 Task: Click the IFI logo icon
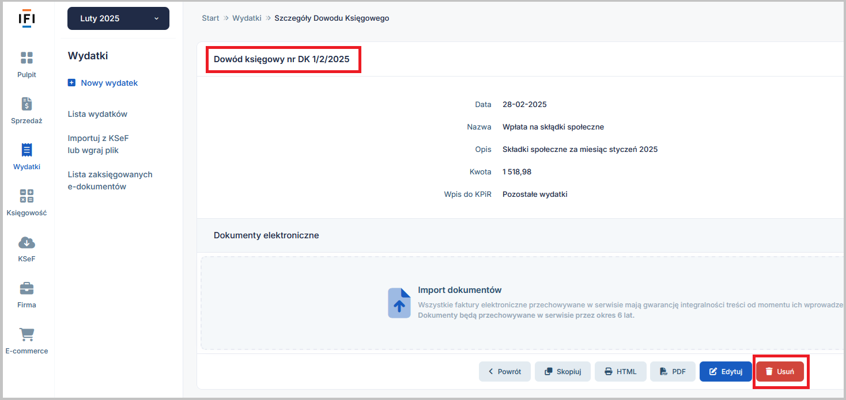[x=27, y=18]
